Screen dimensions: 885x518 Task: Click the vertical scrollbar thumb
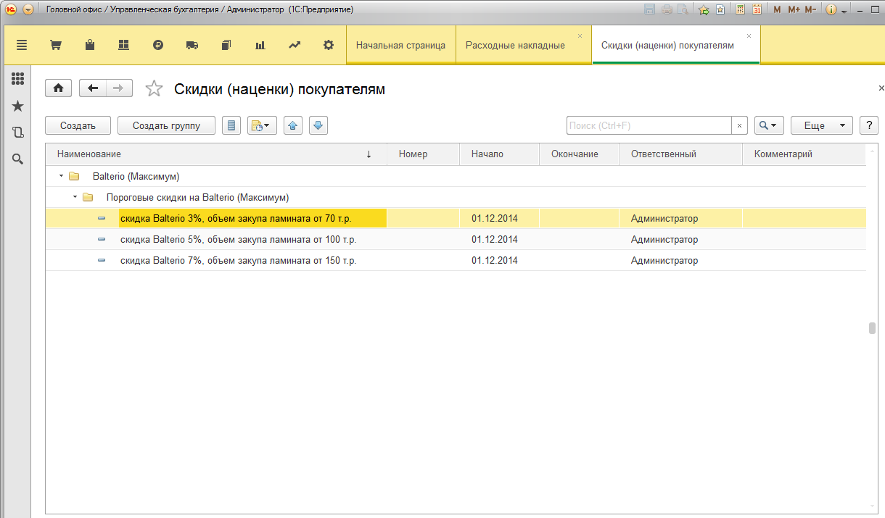point(873,328)
